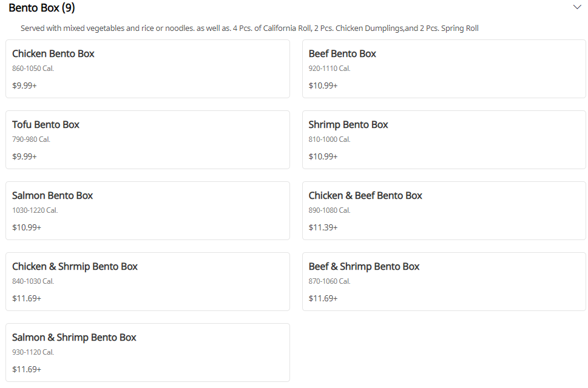Screen dimensions: 588x388
Task: Click the 810-1000 Cal. text
Action: coord(329,139)
